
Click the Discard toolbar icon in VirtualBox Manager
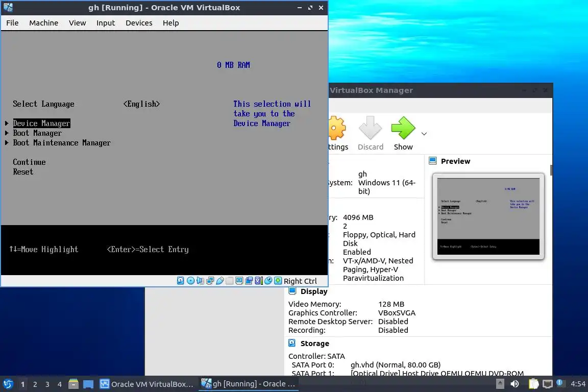(x=370, y=128)
